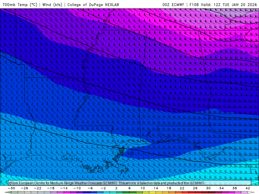Select the -30 label on temperature scale
Image resolution: width=259 pixels, height=194 pixels.
(11, 188)
